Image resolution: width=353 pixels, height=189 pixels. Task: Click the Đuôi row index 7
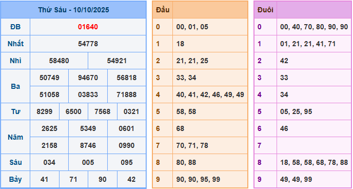(x=259, y=145)
